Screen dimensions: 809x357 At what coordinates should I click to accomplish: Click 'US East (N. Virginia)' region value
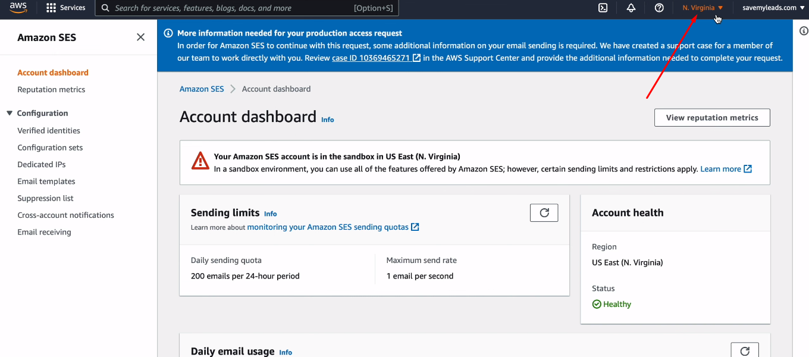pyautogui.click(x=628, y=262)
